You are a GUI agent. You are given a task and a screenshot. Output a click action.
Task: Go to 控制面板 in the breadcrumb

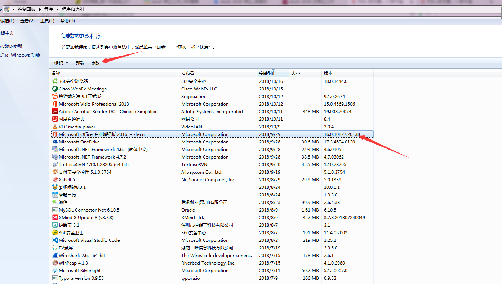pos(27,9)
